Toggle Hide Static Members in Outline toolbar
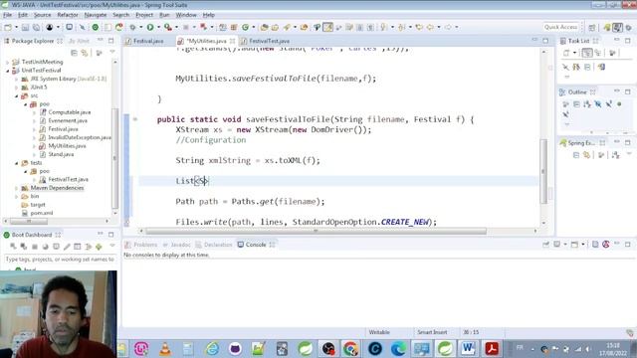This screenshot has width=637, height=358. click(x=608, y=104)
